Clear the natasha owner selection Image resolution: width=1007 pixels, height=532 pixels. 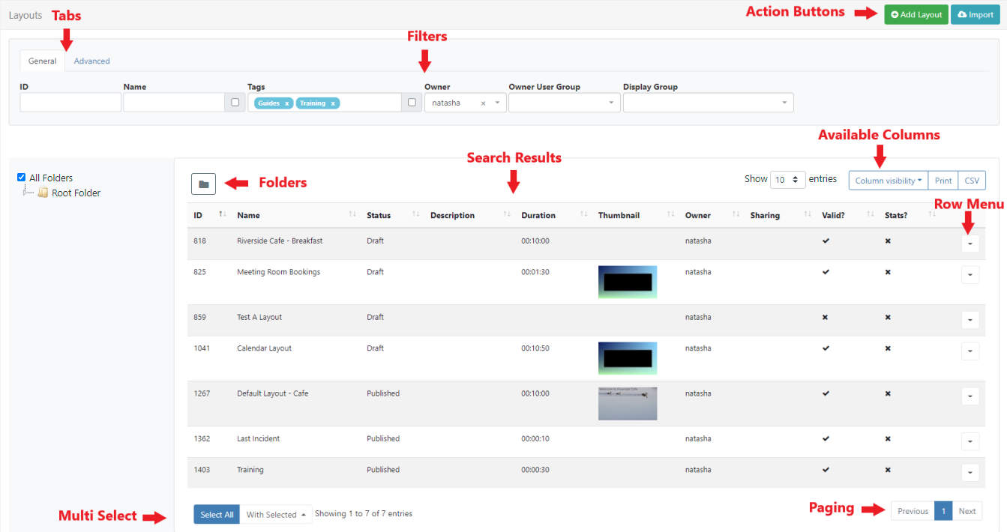pyautogui.click(x=483, y=103)
